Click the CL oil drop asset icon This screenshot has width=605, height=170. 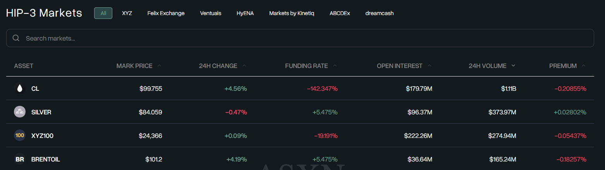(x=20, y=88)
